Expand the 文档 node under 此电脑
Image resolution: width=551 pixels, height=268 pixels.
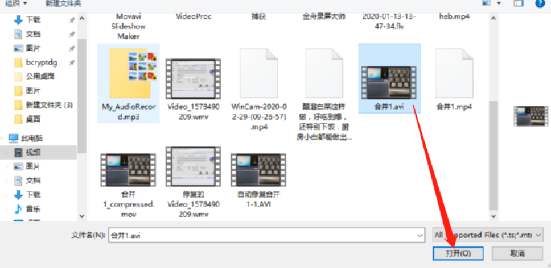pos(6,181)
